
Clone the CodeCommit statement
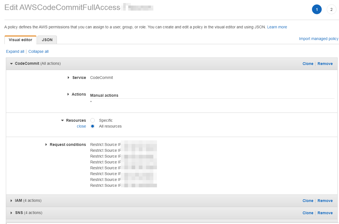click(x=308, y=64)
